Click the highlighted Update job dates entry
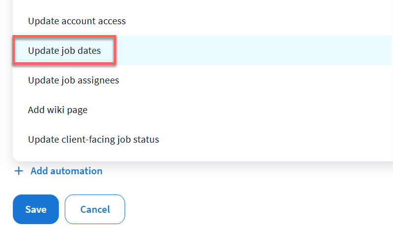This screenshot has height=232, width=393. 64,50
